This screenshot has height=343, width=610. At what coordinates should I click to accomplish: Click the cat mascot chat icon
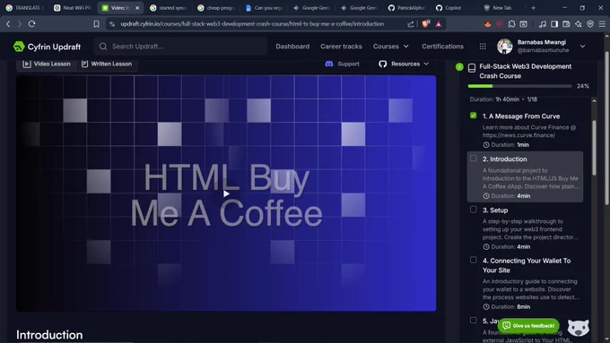click(578, 328)
